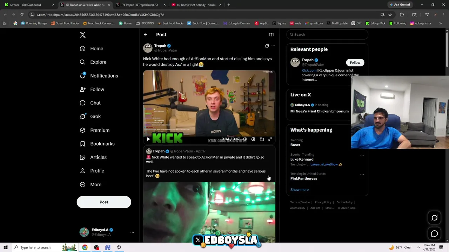Switch to boosietrust nobody YouTube tab

click(196, 5)
